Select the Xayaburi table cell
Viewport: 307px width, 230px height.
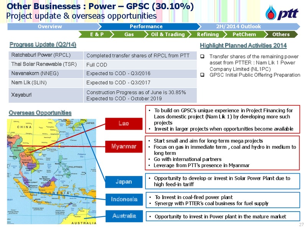(x=46, y=95)
